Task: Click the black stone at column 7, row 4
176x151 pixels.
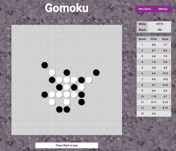Action: (x=59, y=109)
